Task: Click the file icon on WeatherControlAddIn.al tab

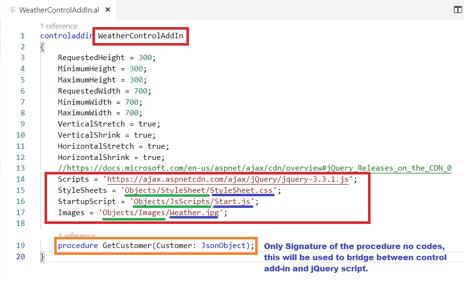Action: coord(13,10)
